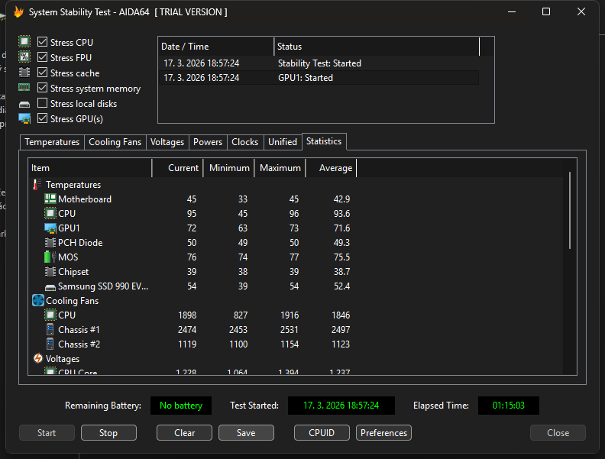Click the RAM module icon beside Stress system memory

point(24,88)
